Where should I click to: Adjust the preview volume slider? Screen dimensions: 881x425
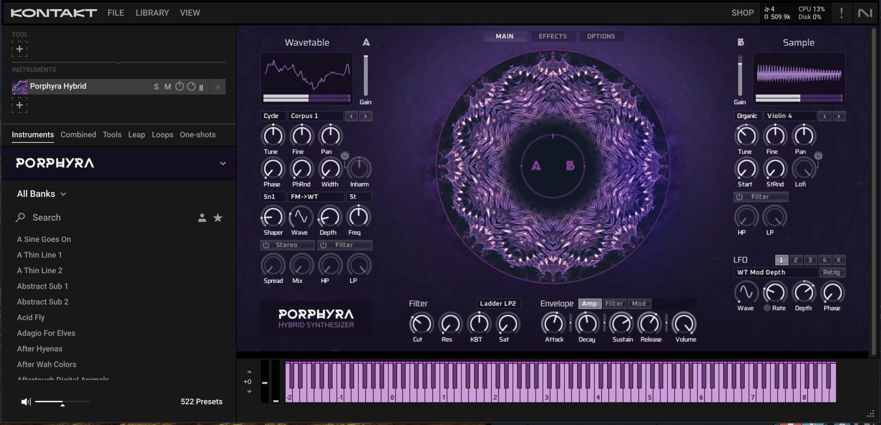(62, 402)
